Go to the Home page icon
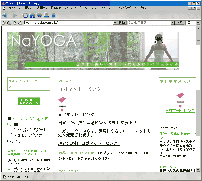202x181 pixels. coord(32,15)
